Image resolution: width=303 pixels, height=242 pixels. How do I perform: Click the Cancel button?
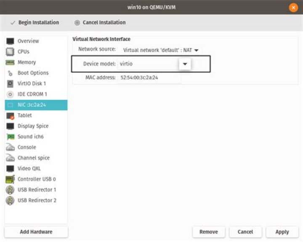coord(245,232)
